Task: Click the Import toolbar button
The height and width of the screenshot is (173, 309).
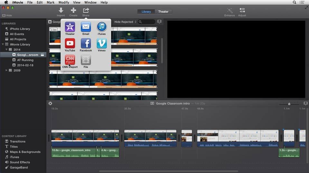Action: pos(61,12)
